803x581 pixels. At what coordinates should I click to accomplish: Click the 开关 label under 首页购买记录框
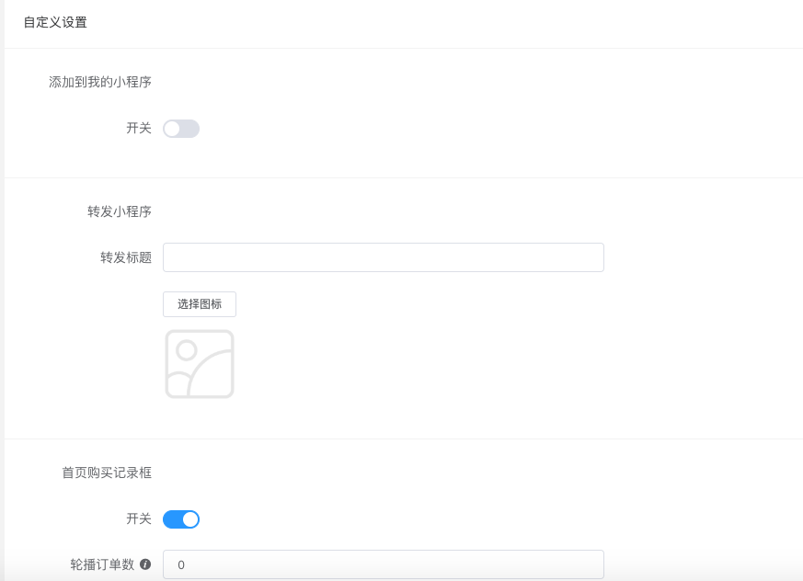139,518
